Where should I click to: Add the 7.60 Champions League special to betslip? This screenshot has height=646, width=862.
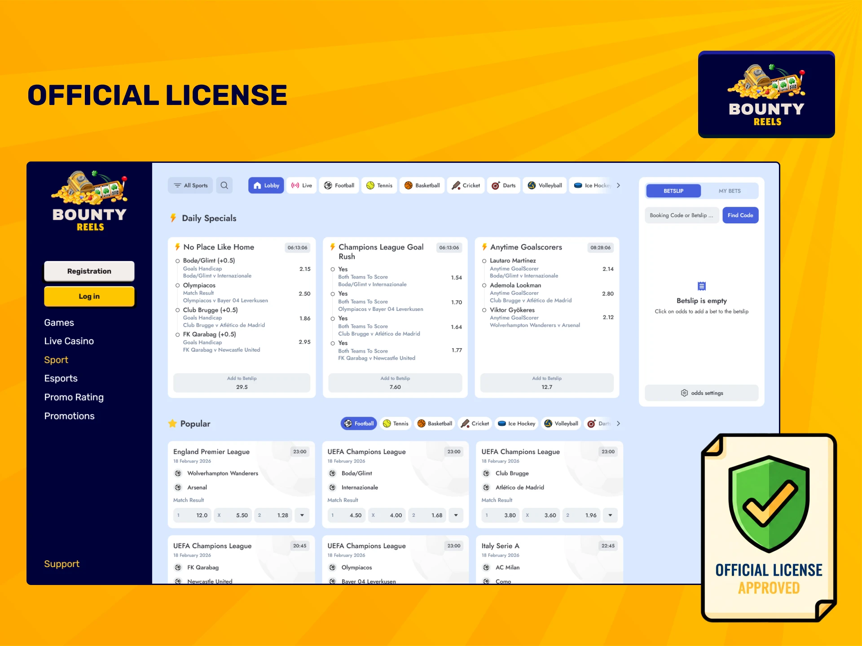pos(395,383)
